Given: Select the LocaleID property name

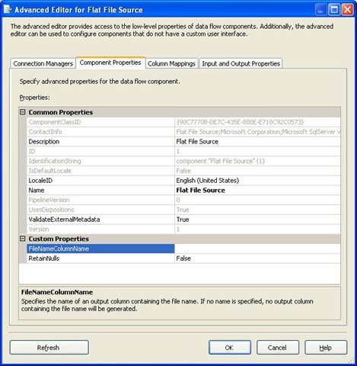Looking at the screenshot, I should (x=40, y=181).
